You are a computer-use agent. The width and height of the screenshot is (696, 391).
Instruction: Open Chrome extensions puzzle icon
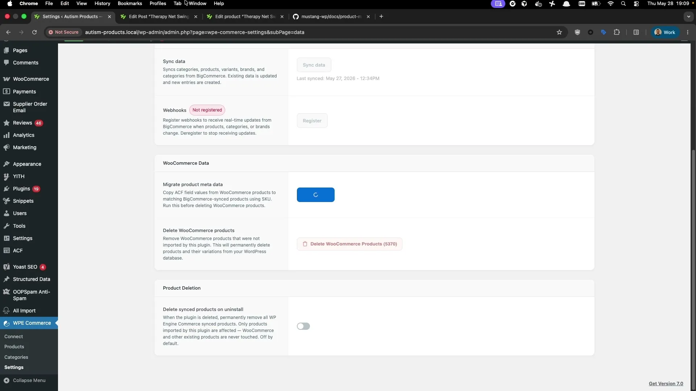click(617, 32)
